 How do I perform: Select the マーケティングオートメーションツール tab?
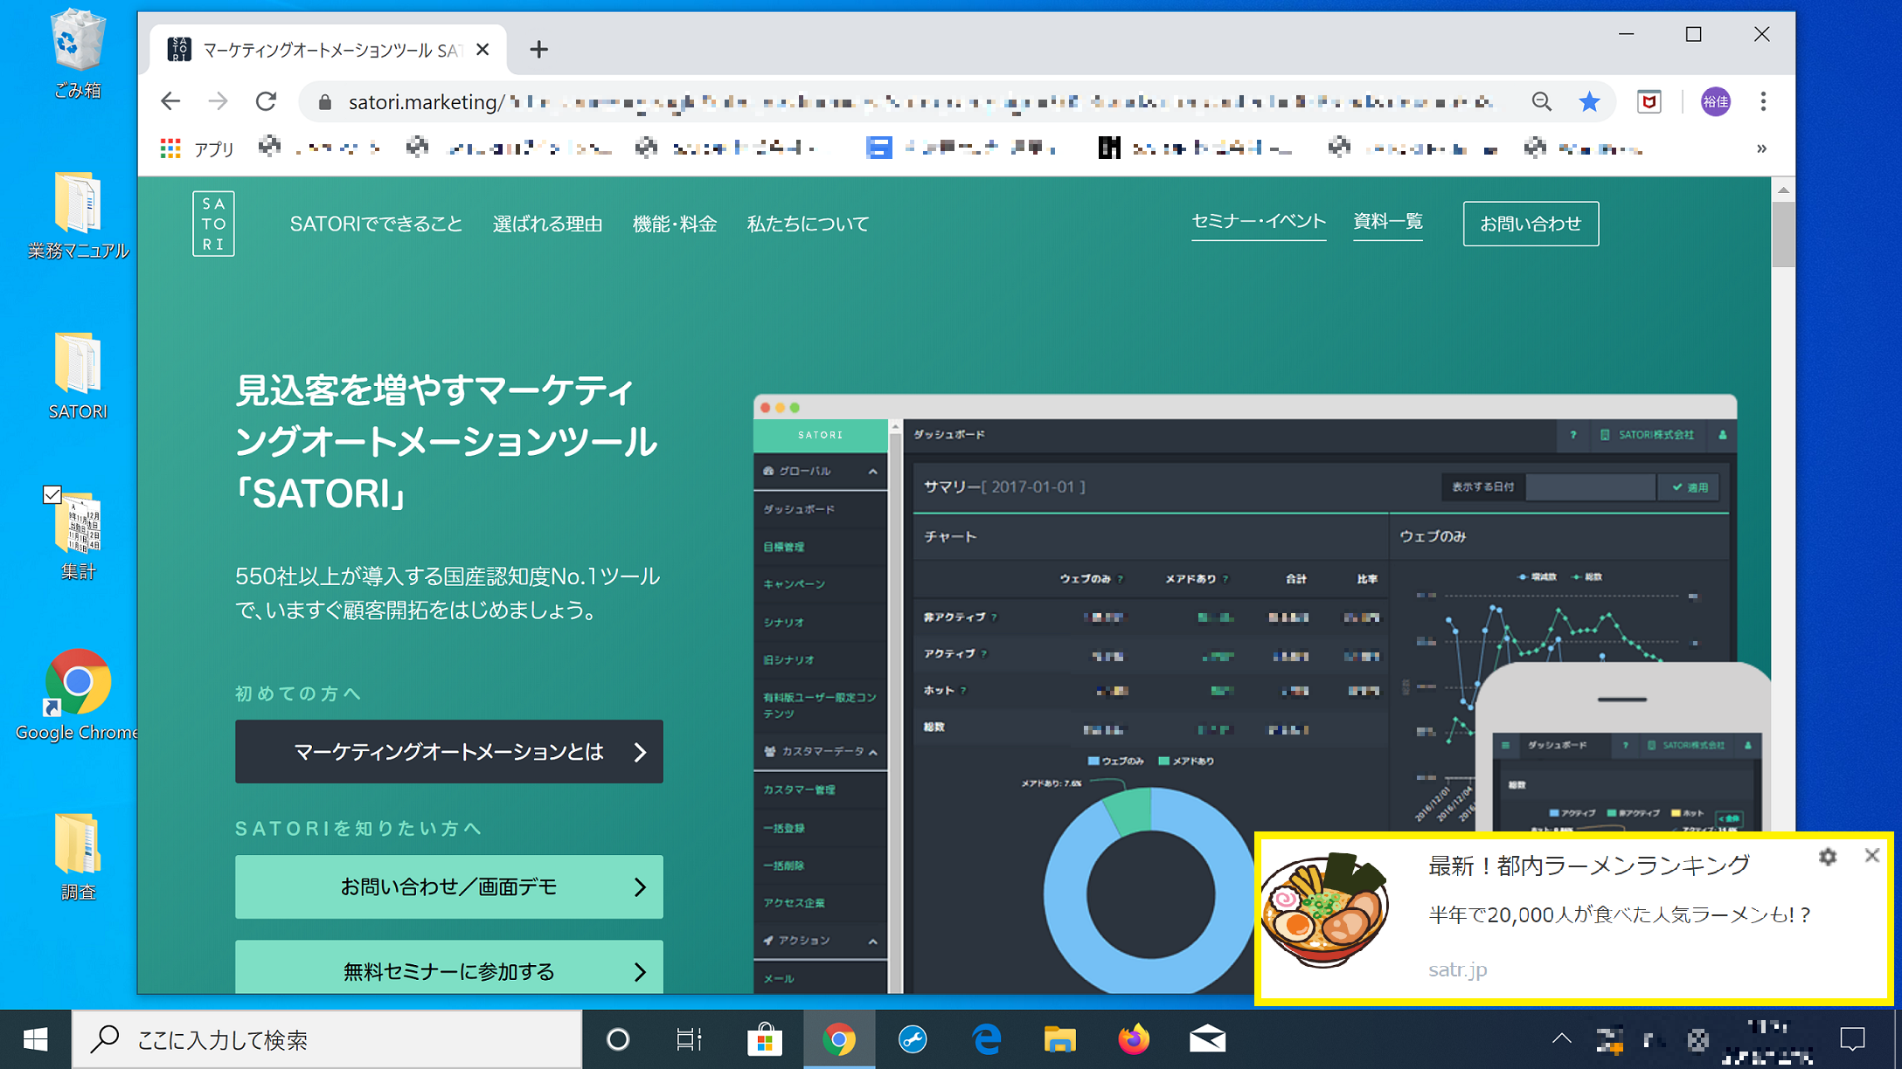(329, 50)
